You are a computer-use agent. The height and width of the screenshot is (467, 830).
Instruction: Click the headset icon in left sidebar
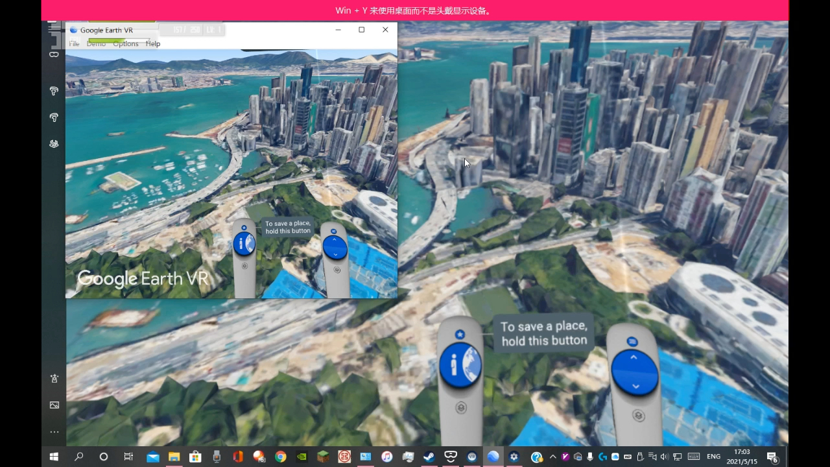point(54,54)
